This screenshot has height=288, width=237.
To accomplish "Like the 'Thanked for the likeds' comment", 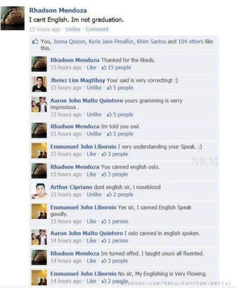I will (91, 68).
